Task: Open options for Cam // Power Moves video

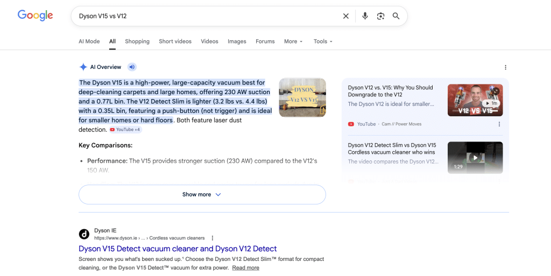Action: 499,124
